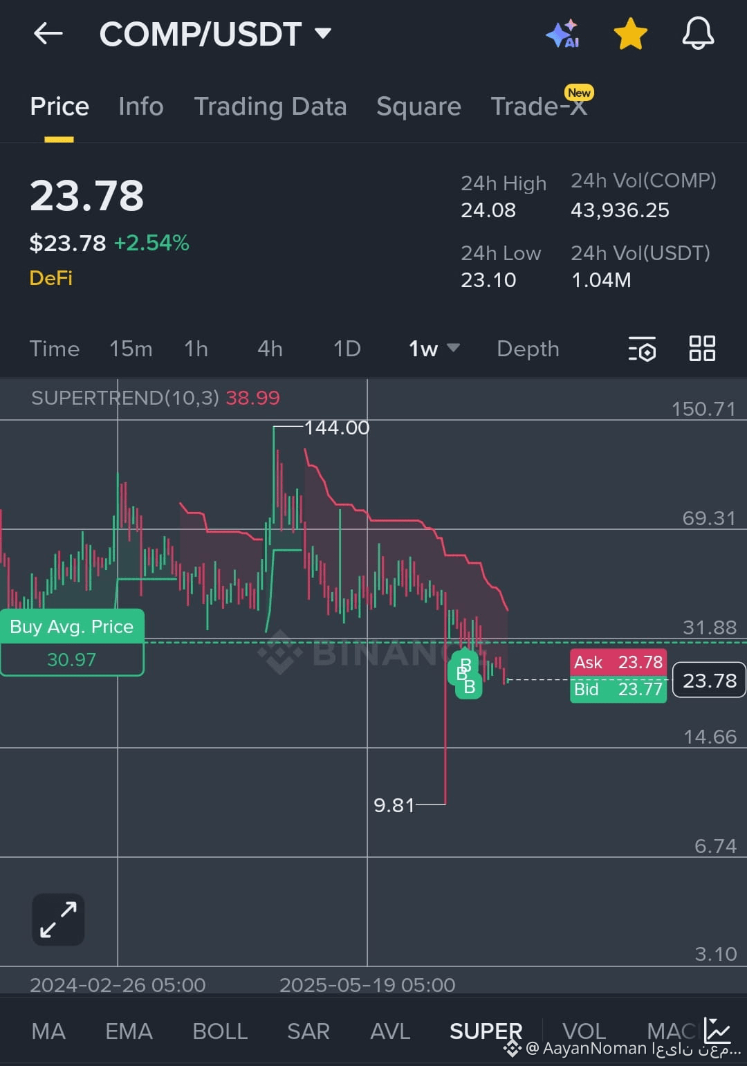Switch to the Trading Data tab

pyautogui.click(x=271, y=107)
